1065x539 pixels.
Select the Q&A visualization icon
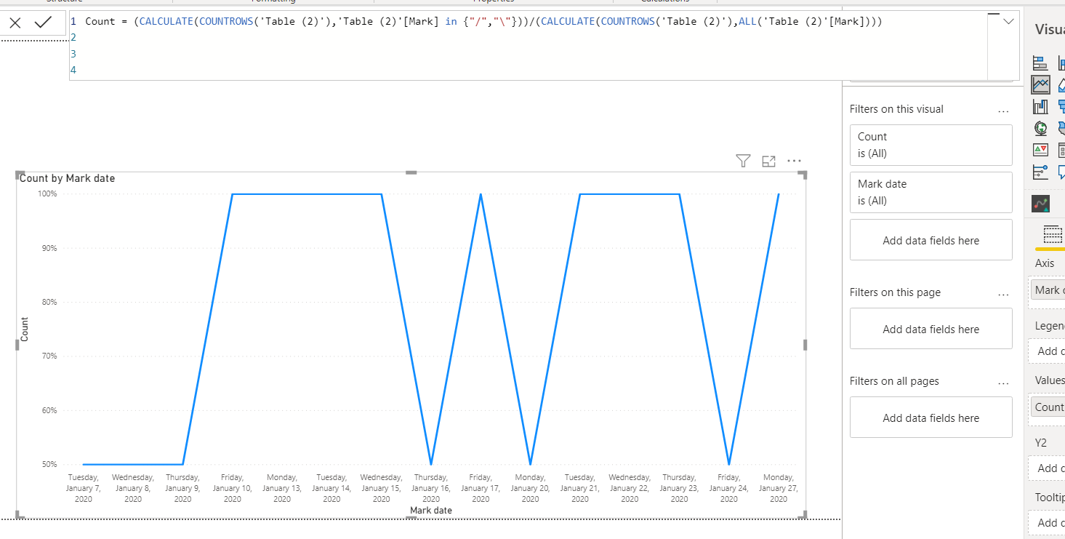(1061, 172)
